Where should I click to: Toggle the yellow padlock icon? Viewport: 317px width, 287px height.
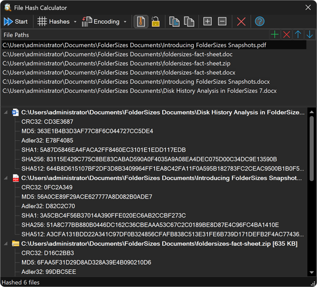point(155,22)
